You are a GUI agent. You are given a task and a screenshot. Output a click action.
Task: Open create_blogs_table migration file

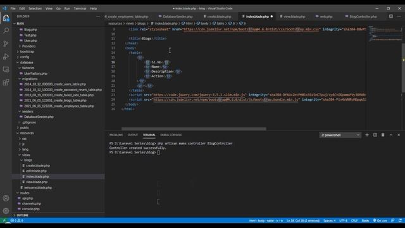click(55, 101)
